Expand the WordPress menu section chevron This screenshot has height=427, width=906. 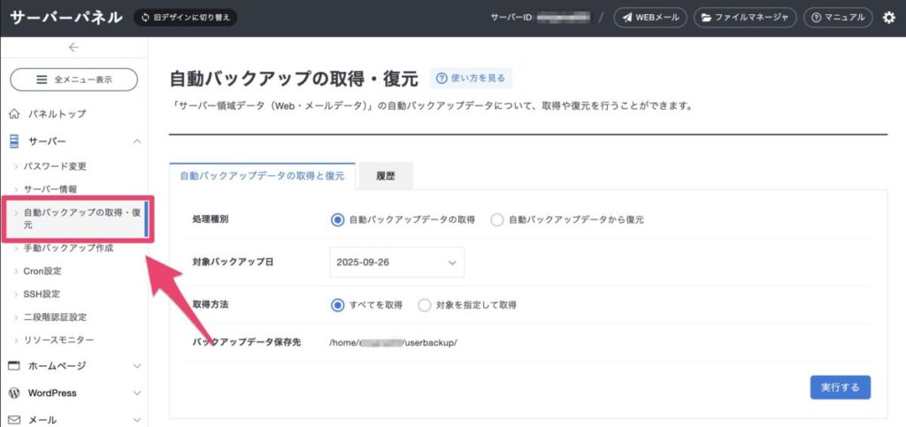pyautogui.click(x=136, y=393)
